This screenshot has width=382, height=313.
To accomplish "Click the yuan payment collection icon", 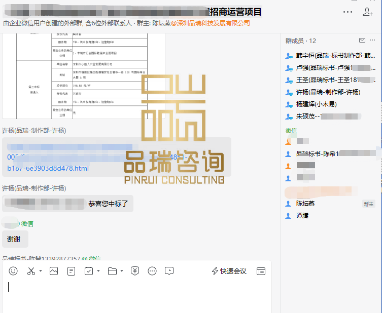I will tap(135, 271).
